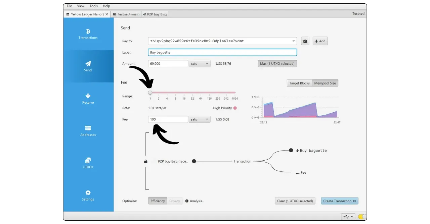Select Privacy optimization mode
The width and height of the screenshot is (430, 224).
pyautogui.click(x=174, y=201)
